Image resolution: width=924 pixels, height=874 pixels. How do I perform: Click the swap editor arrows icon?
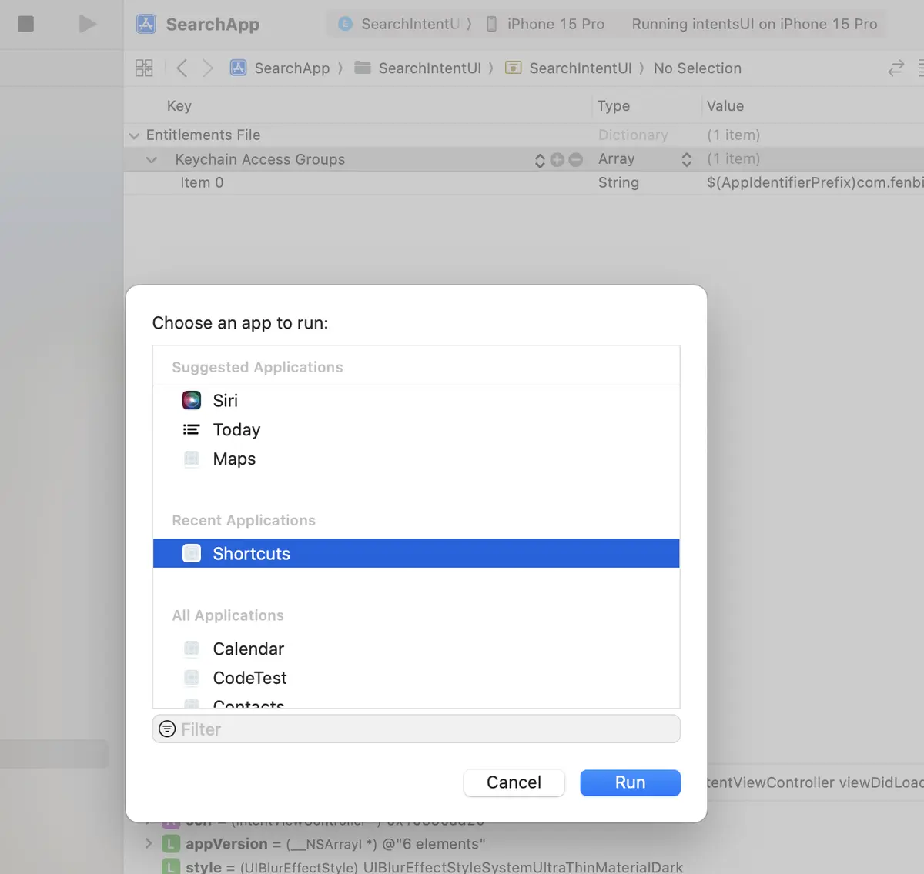click(x=896, y=68)
